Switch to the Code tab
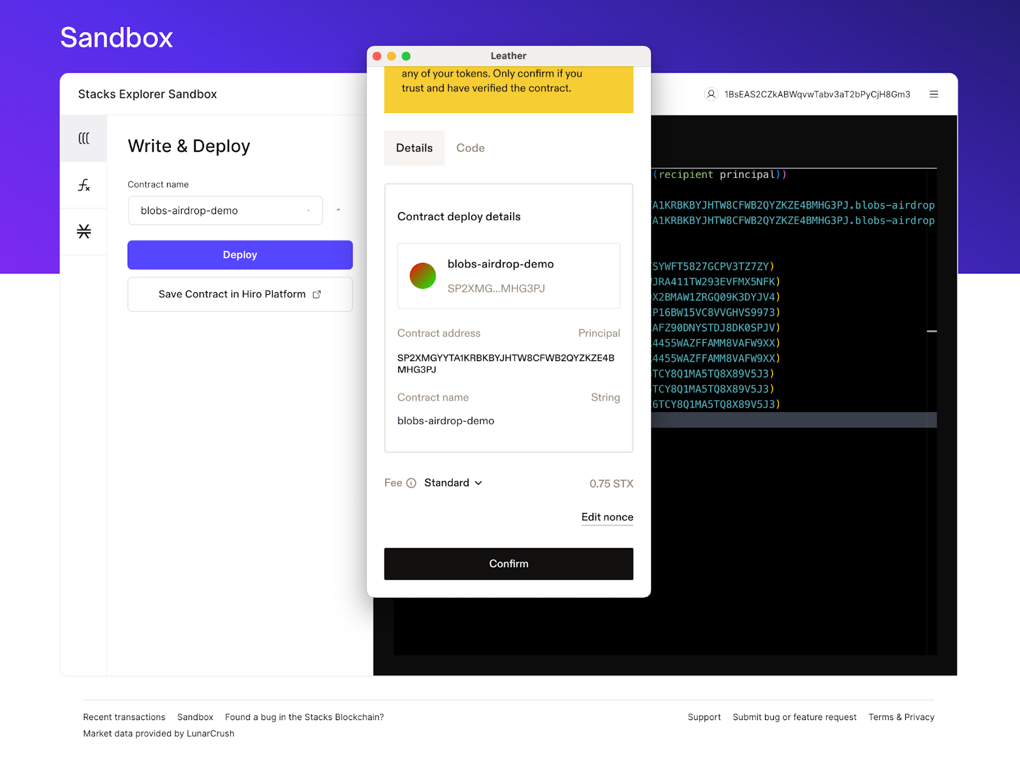1020x775 pixels. pos(470,148)
